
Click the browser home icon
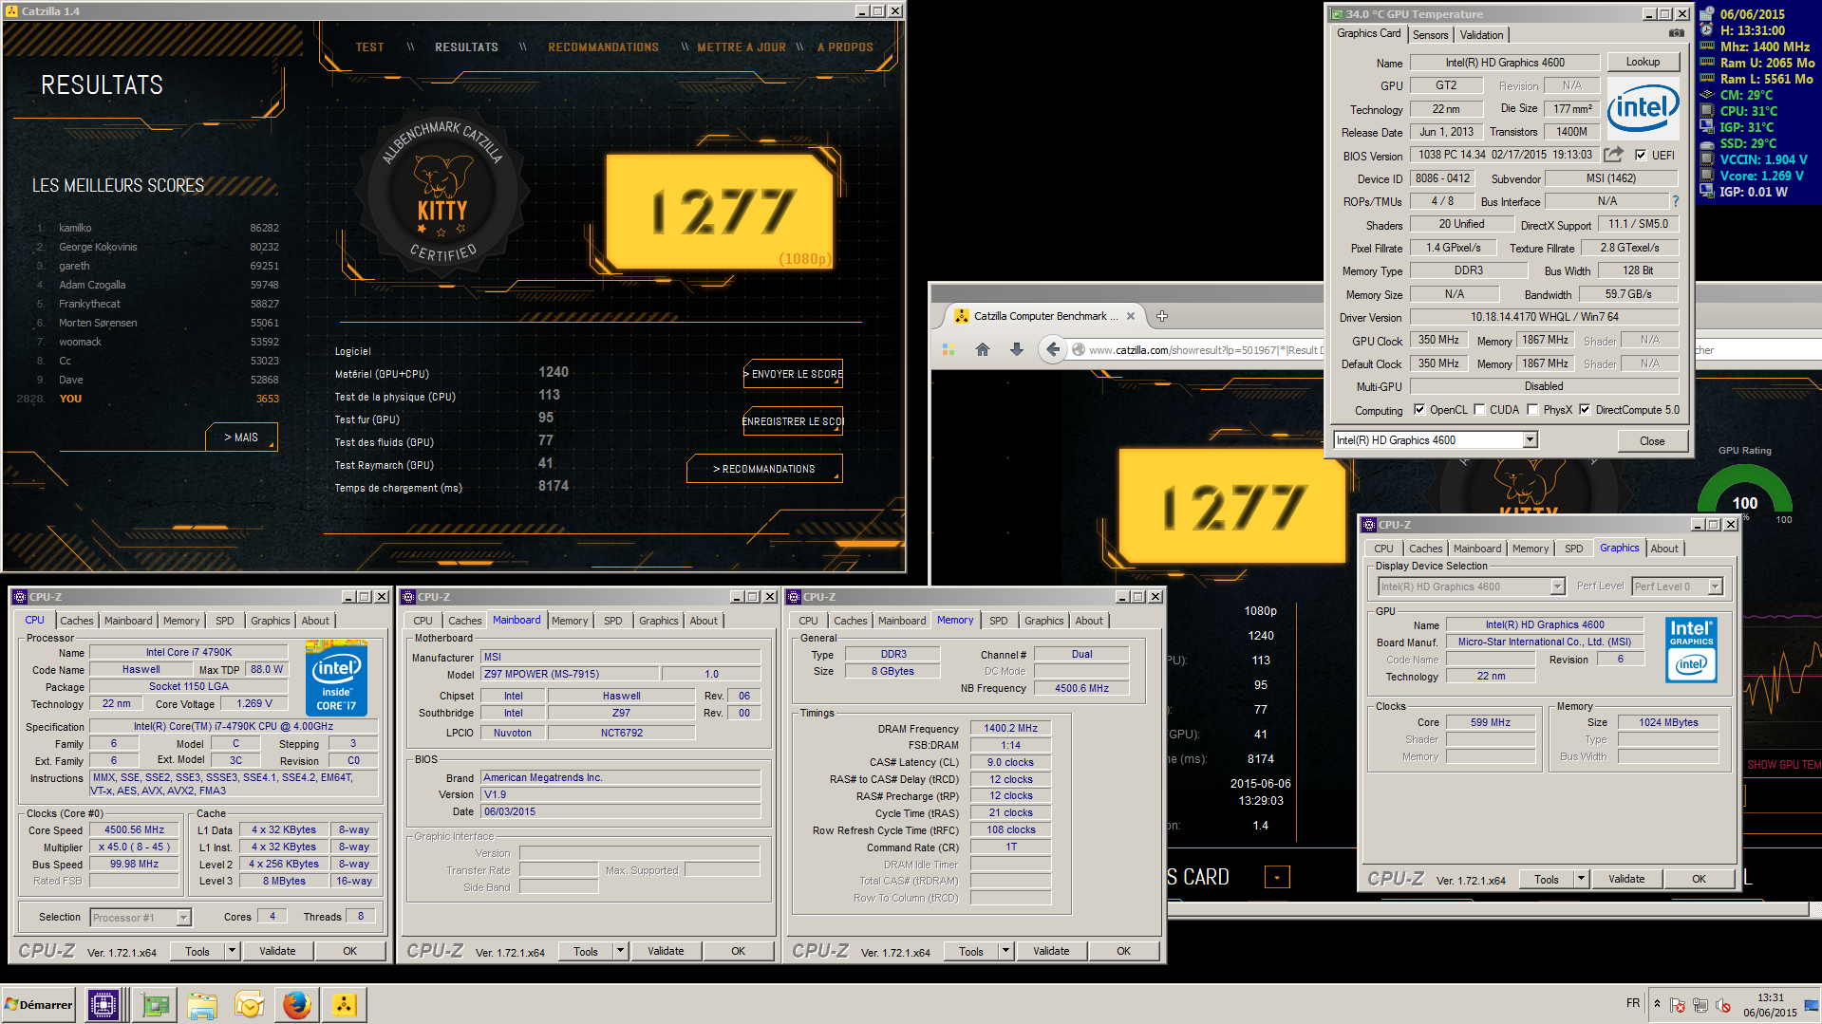[x=983, y=350]
